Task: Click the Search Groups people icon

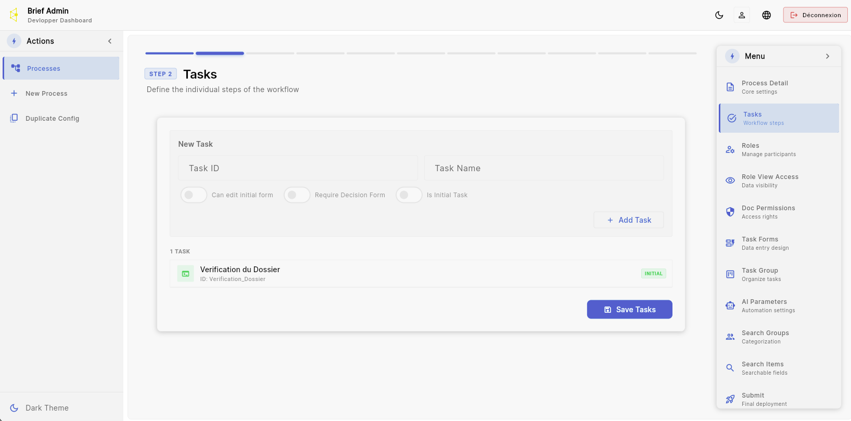Action: pos(730,337)
